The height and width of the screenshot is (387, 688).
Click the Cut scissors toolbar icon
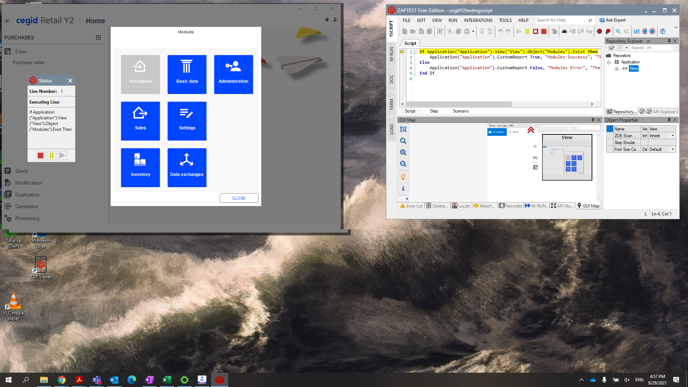(450, 32)
